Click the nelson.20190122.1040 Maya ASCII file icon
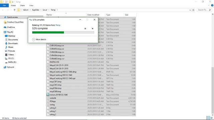Viewport: 214px width, 120px height. point(48,95)
